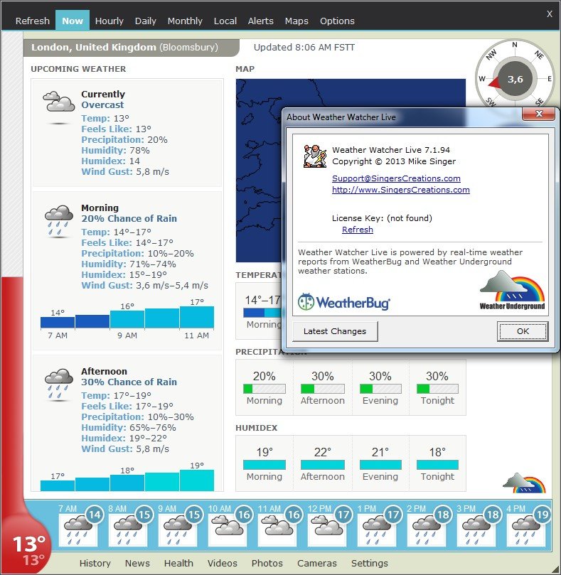
Task: Open the Maps tab
Action: 296,21
